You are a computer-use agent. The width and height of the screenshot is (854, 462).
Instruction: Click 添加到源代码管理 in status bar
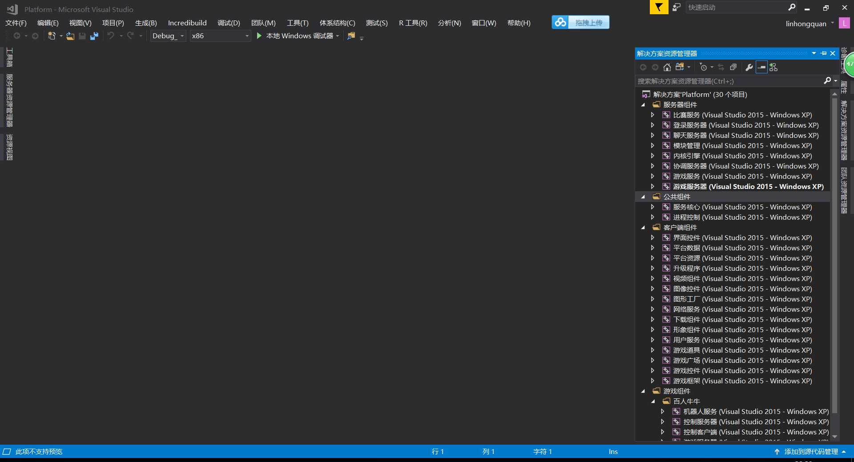pos(810,452)
